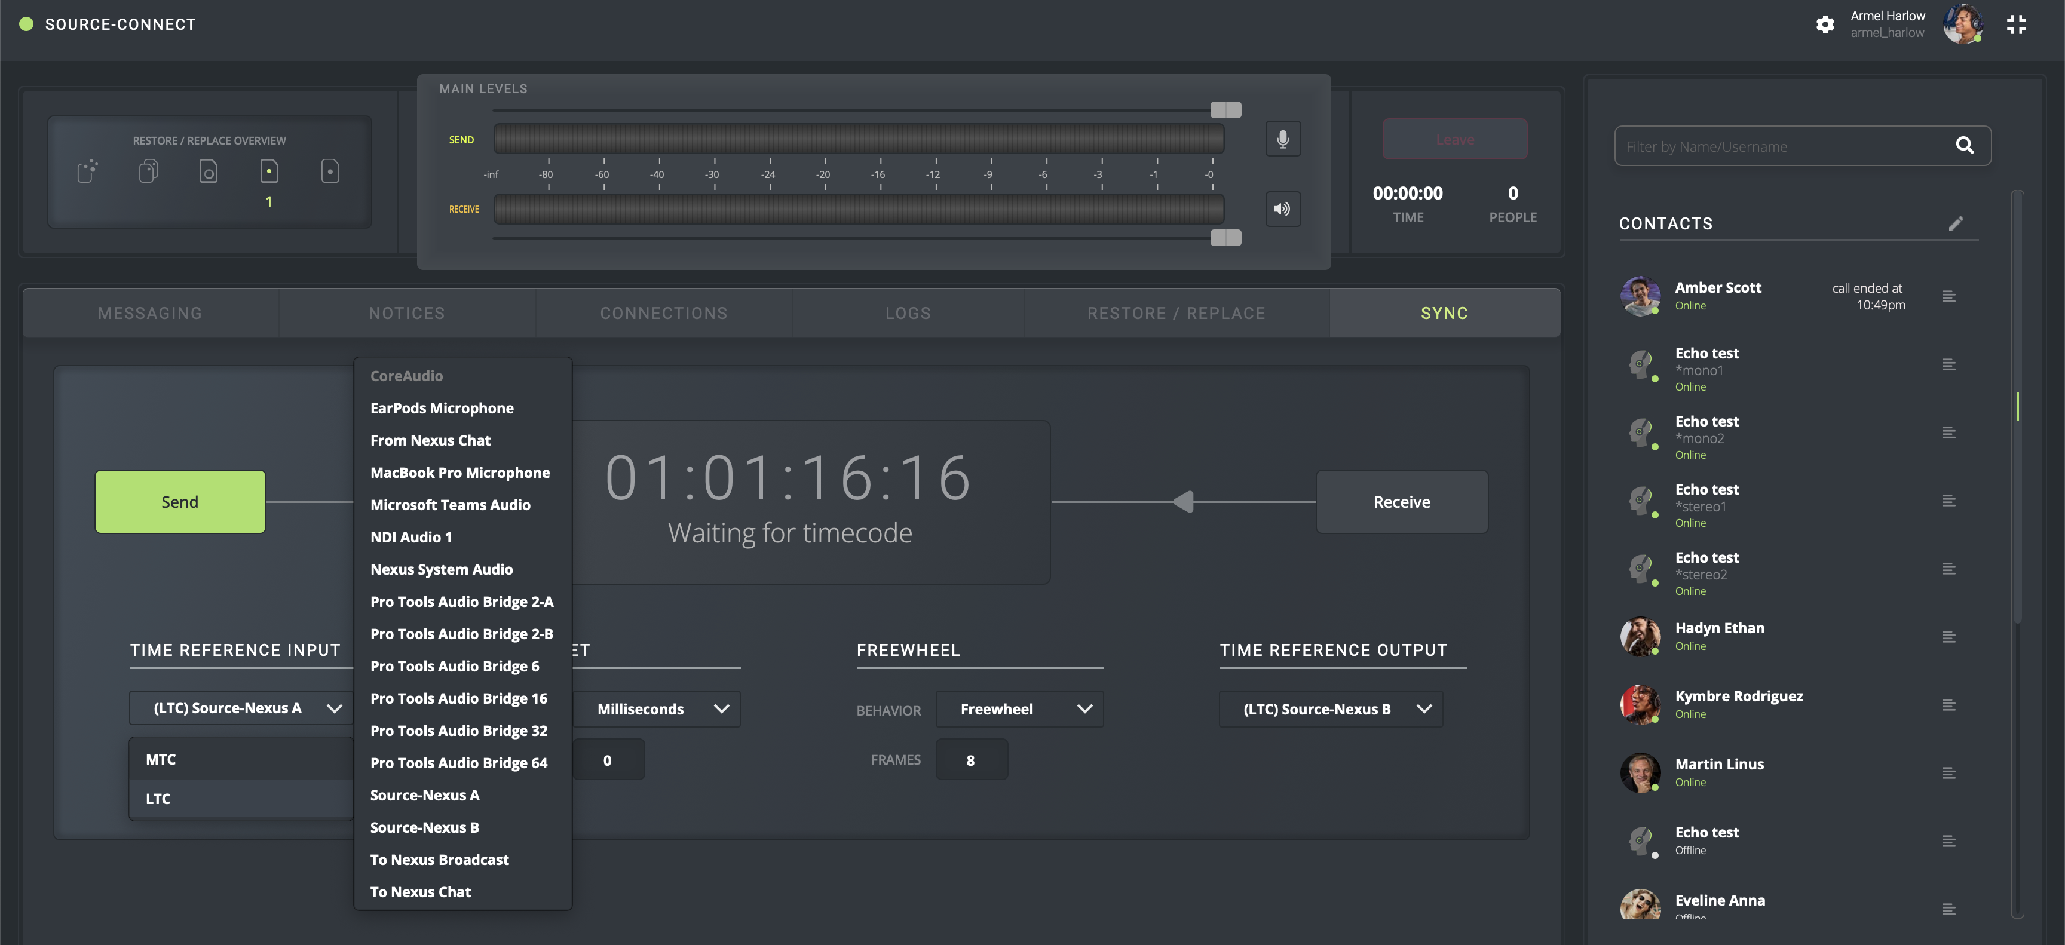Switch to the Connections tab
2065x945 pixels.
pyautogui.click(x=663, y=314)
